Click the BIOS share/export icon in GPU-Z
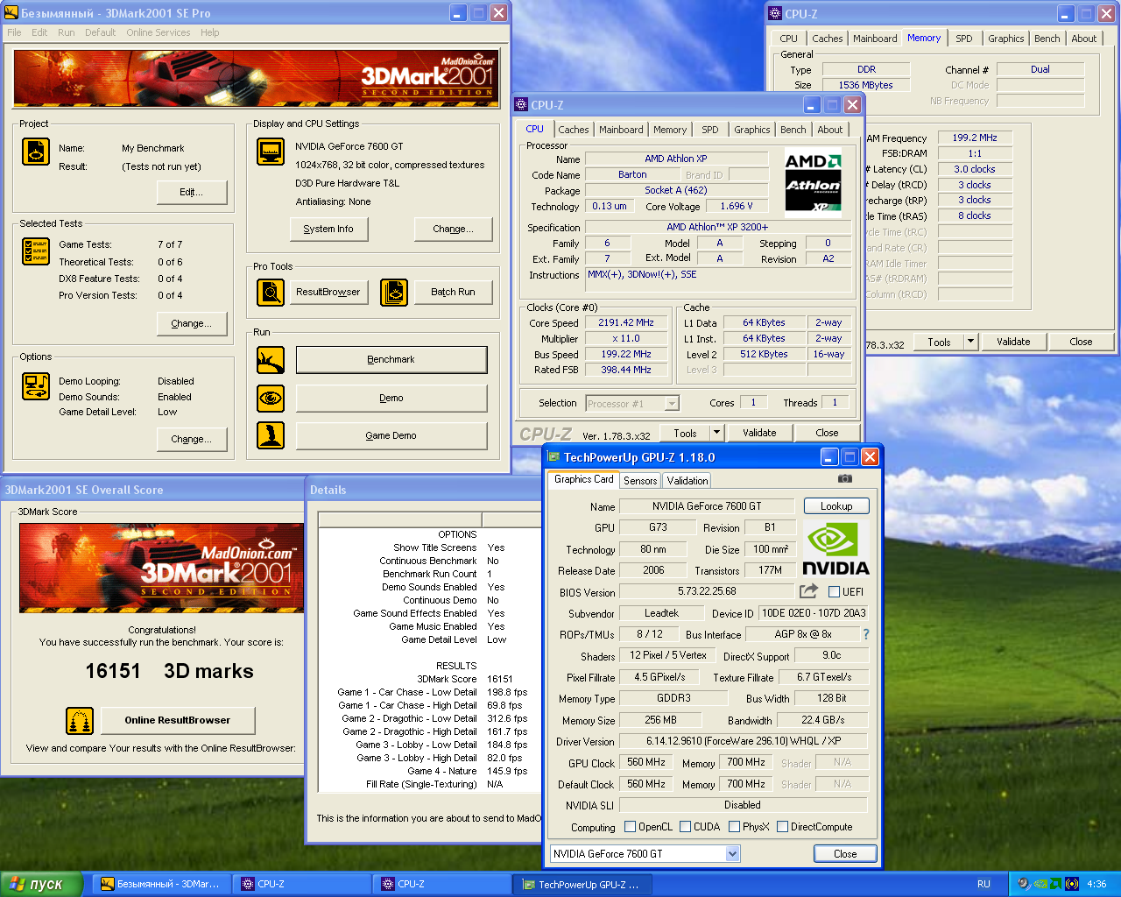Screen dimensions: 1121x897 point(808,591)
